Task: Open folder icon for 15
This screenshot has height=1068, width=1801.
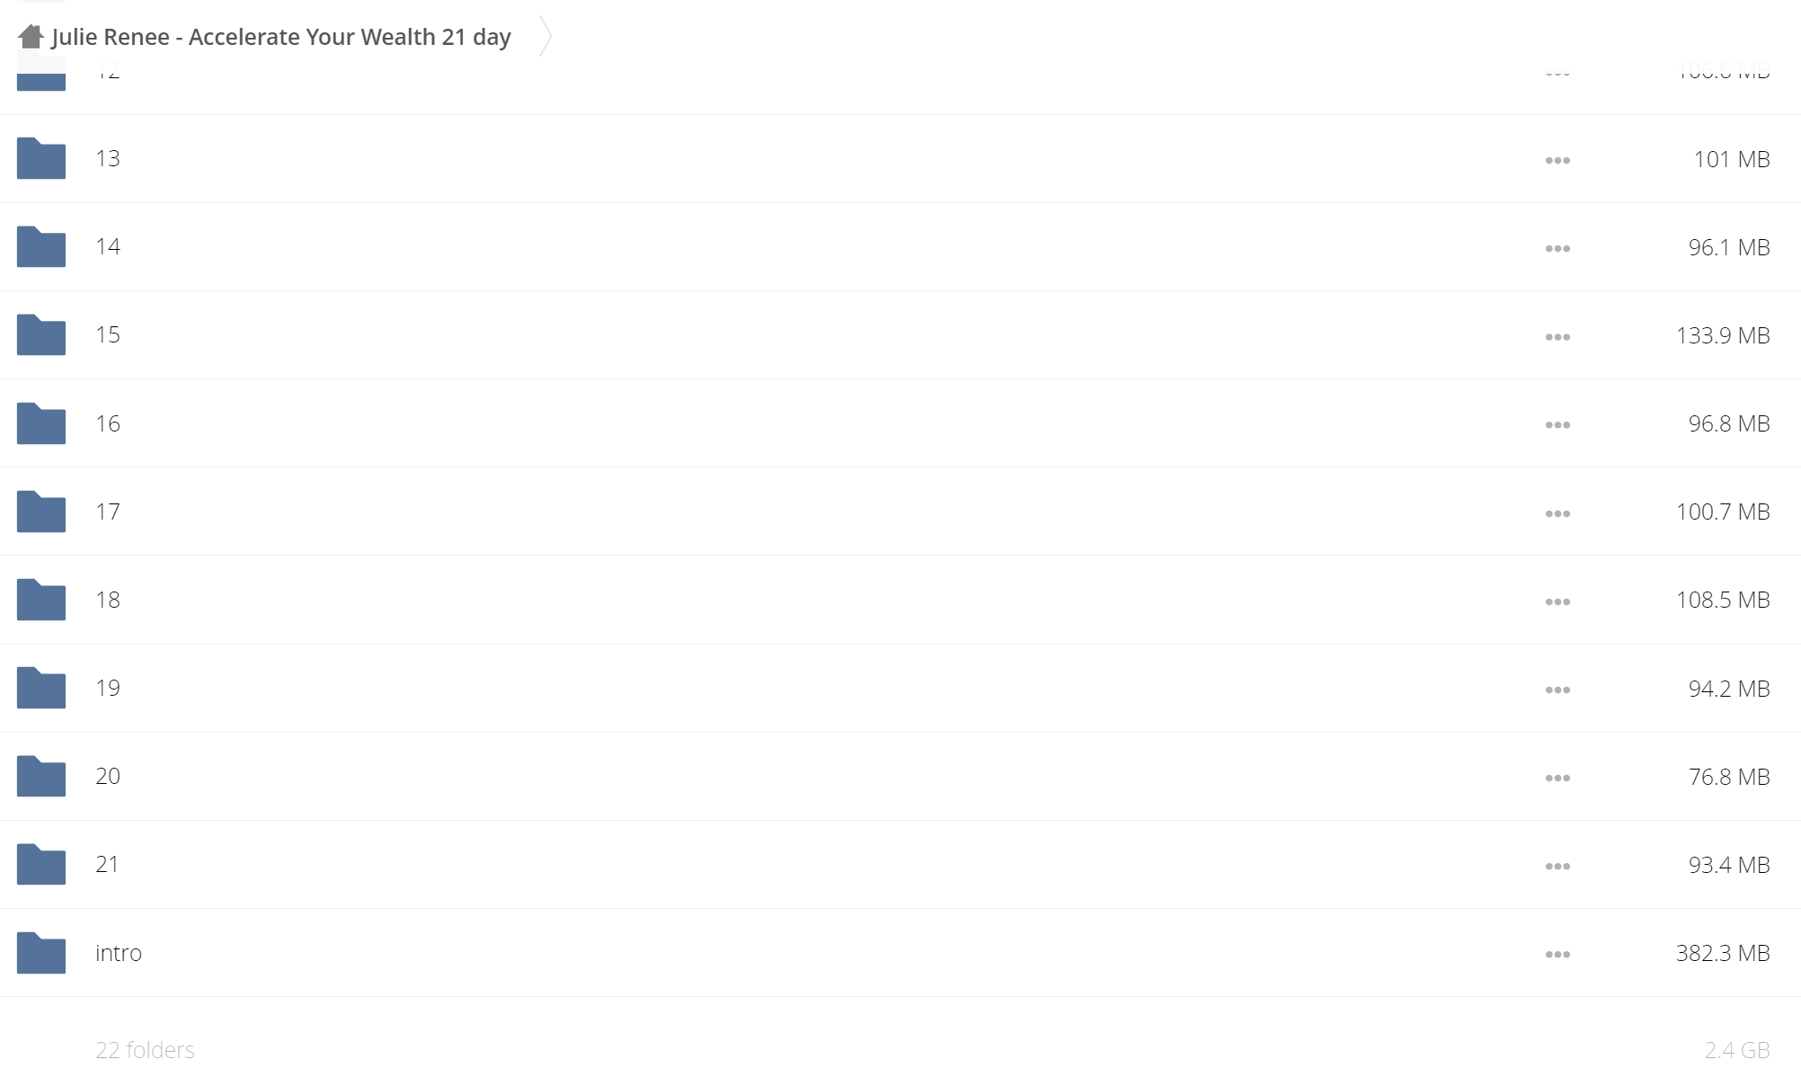Action: [x=41, y=334]
